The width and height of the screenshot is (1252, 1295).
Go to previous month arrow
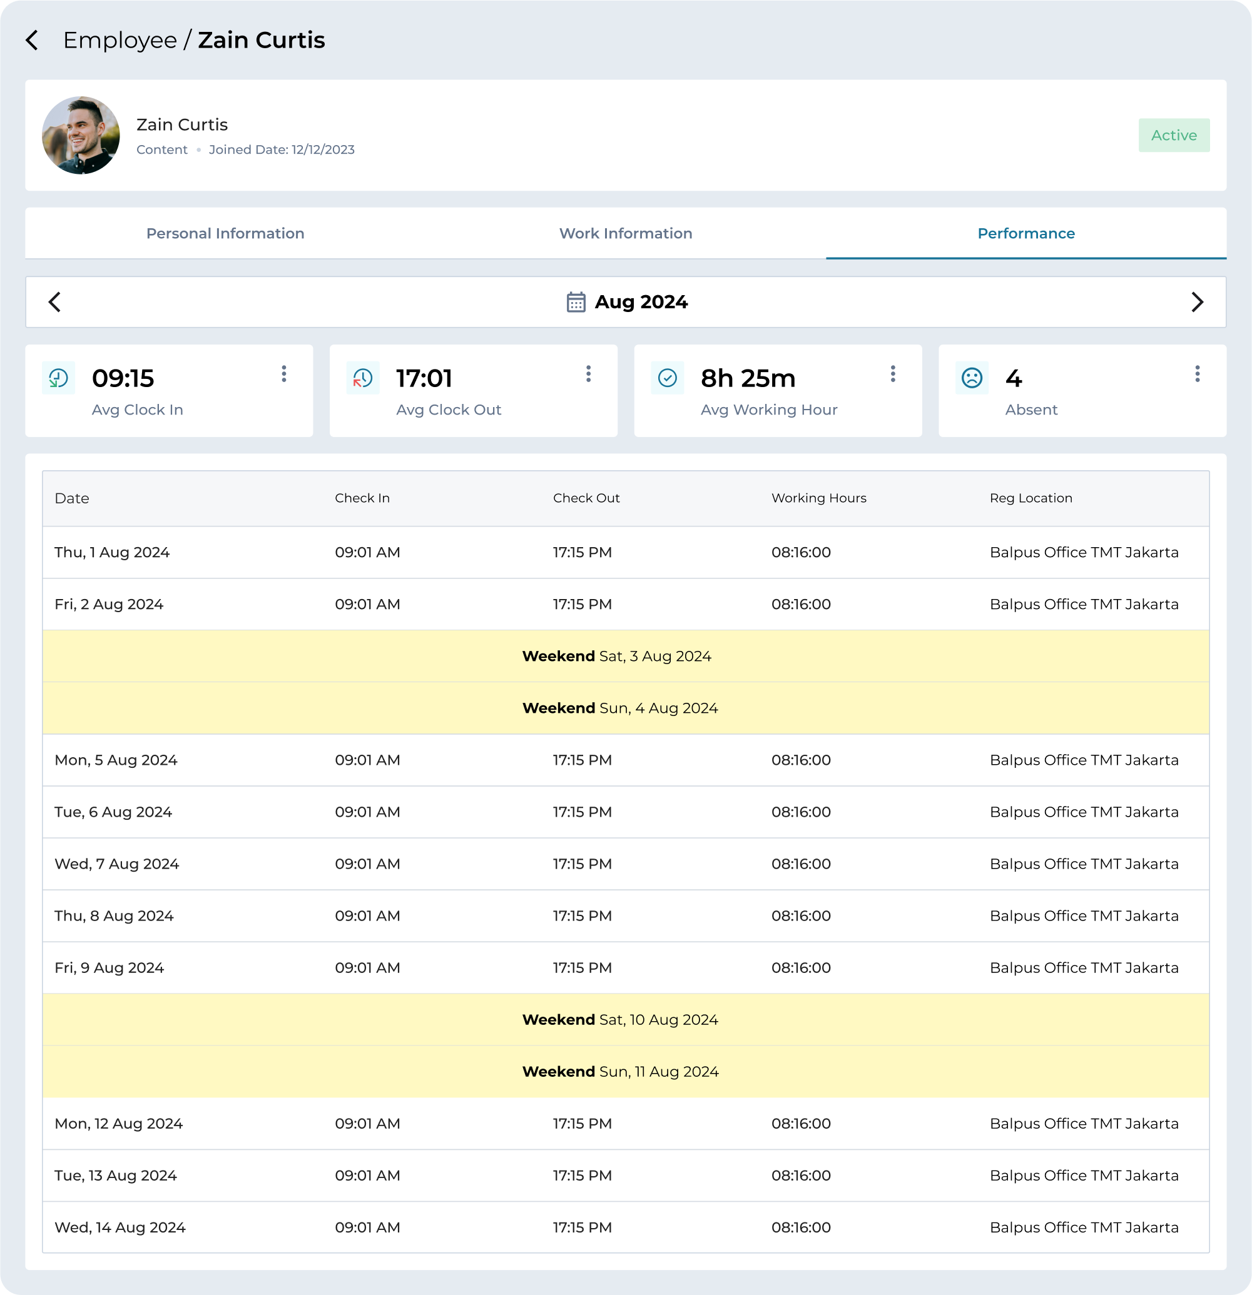click(55, 302)
